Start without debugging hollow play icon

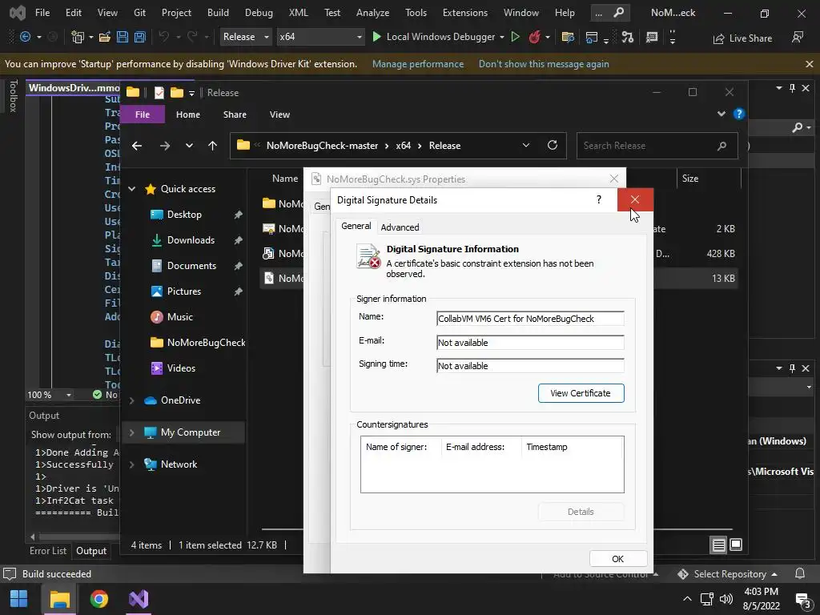[515, 37]
